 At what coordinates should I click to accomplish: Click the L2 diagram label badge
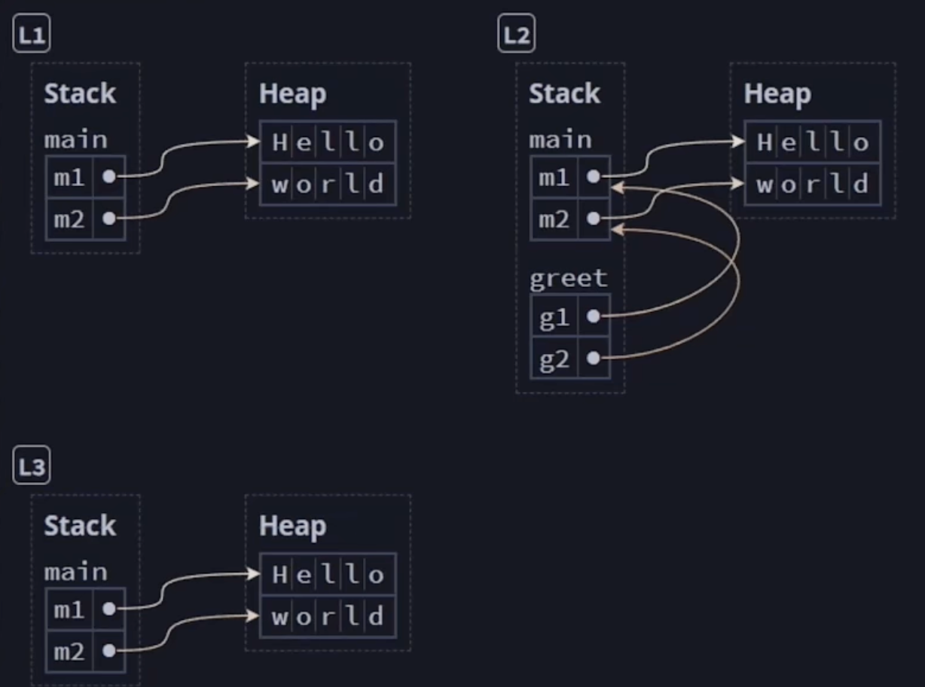pos(517,36)
